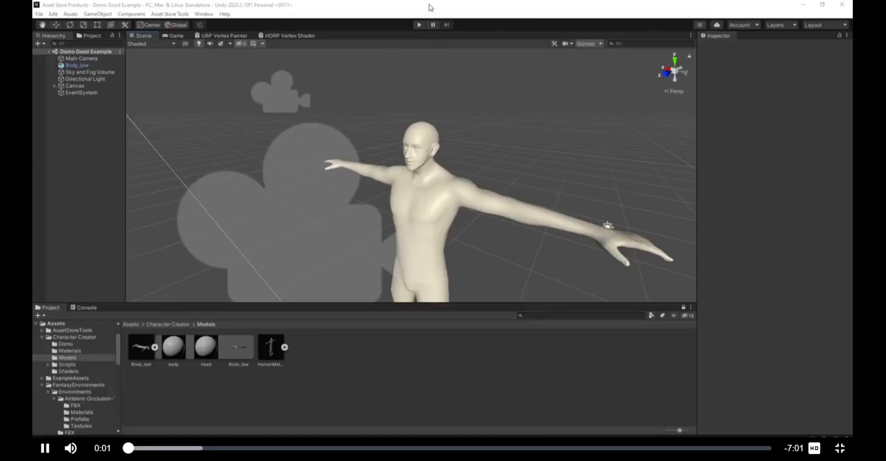Select the Scale tool
Screen dimensions: 886x461
[x=84, y=25]
